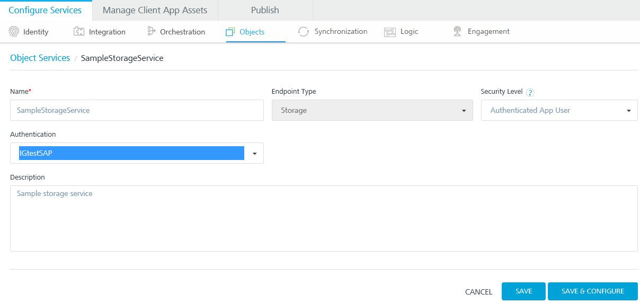Viewport: 640px width, 303px height.
Task: Go to Identity services section
Action: [29, 32]
